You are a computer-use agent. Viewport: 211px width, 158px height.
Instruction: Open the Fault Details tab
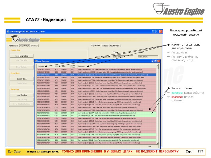pos(115,46)
